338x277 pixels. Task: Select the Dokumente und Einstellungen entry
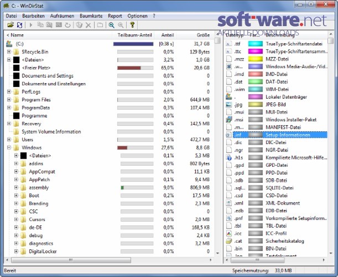click(54, 84)
